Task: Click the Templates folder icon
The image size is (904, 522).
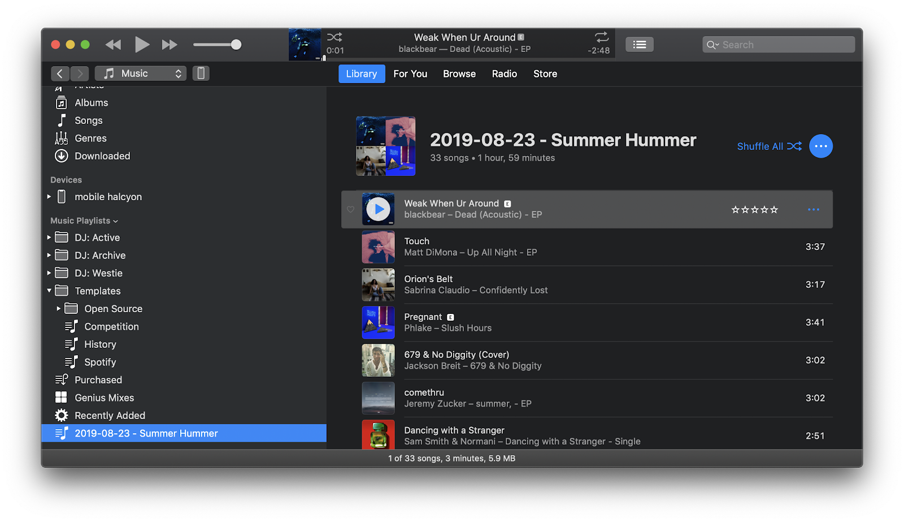Action: point(62,291)
